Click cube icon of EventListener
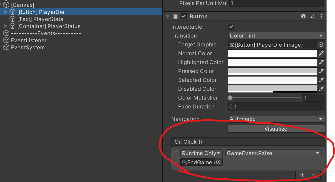 point(6,40)
